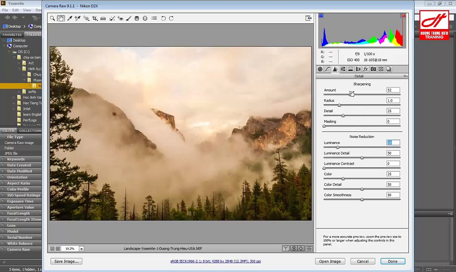Screen dimensions: 456x272
Task: Click the Amount value field
Action: pyautogui.click(x=393, y=90)
